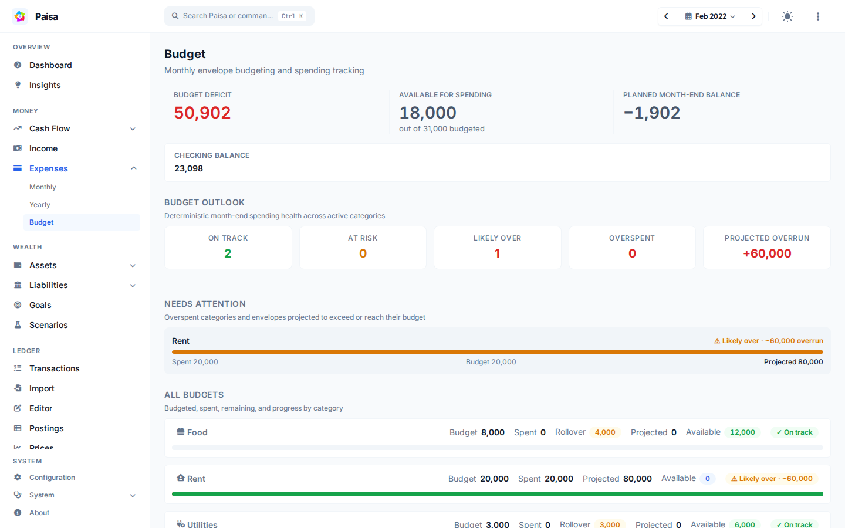Image resolution: width=845 pixels, height=528 pixels.
Task: Click the orange Rent progress bar
Action: pos(498,352)
